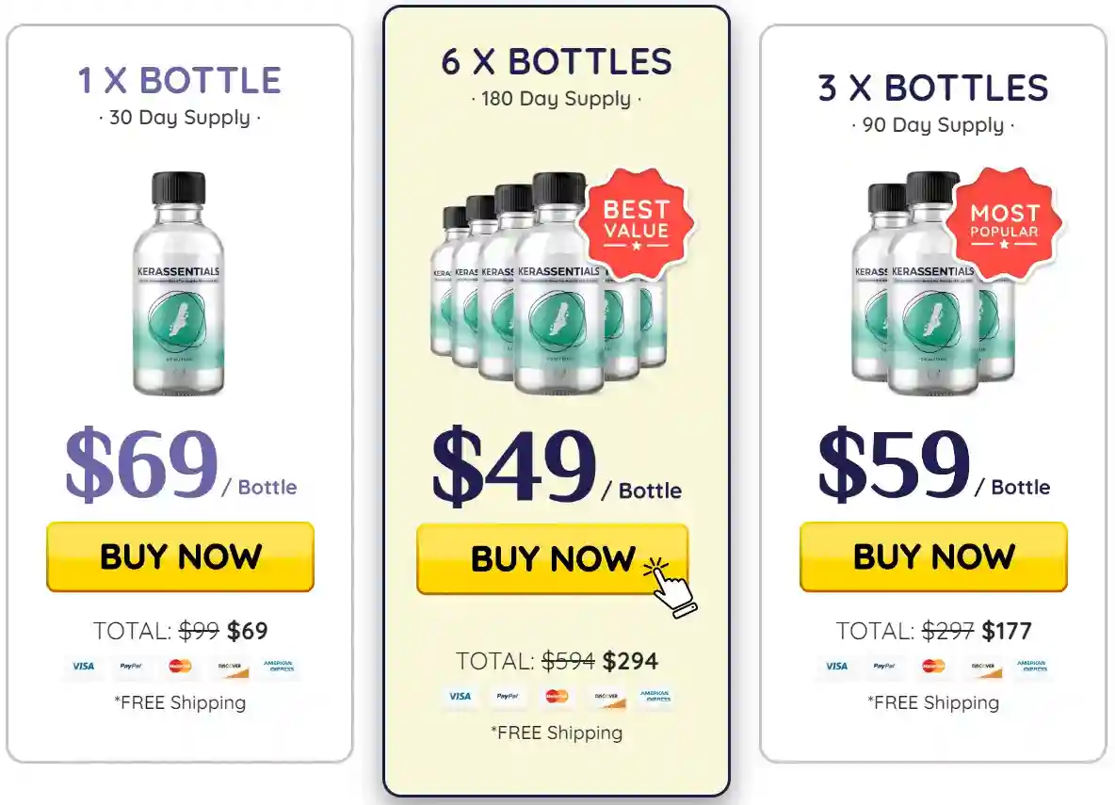This screenshot has height=805, width=1115.
Task: Select the American Express icon under 6 bottles
Action: [x=654, y=697]
